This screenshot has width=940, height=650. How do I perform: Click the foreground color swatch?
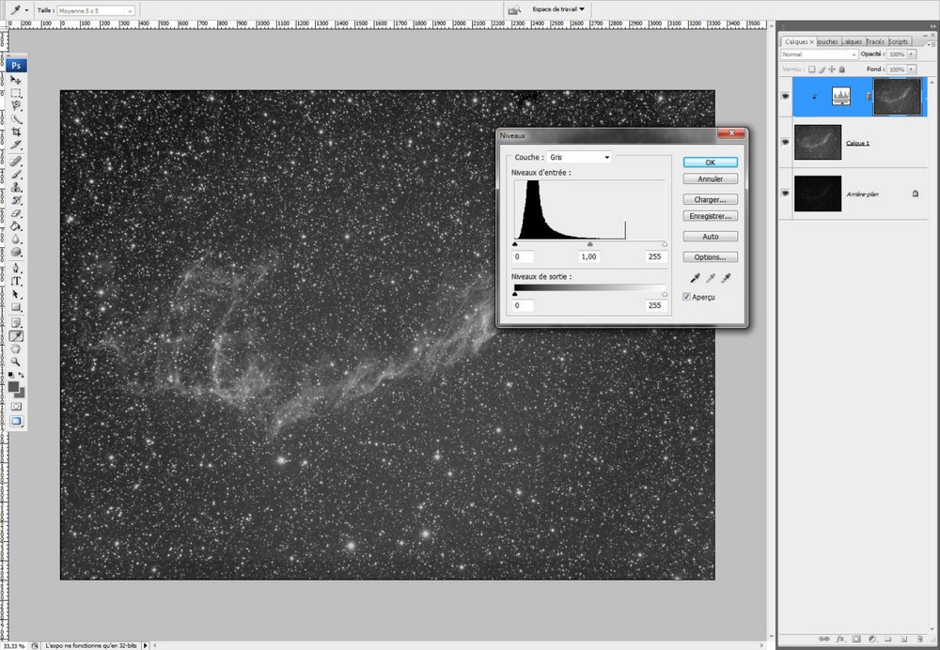tap(13, 387)
